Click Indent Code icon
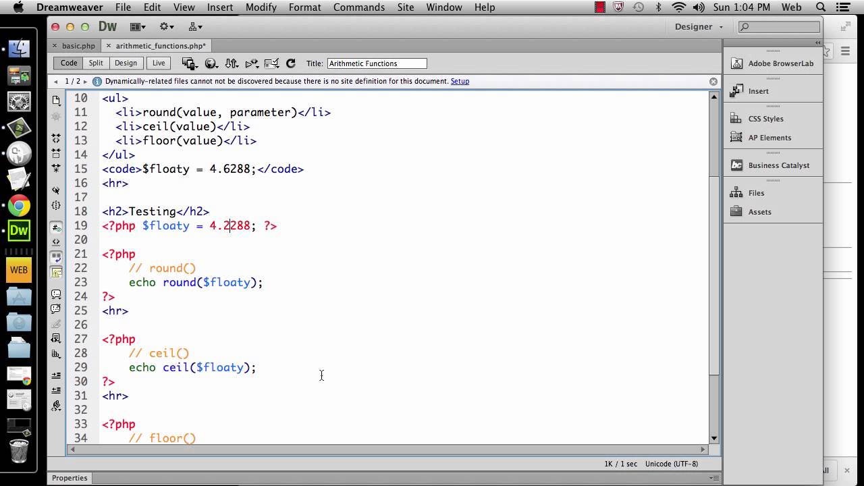Viewport: 864px width, 486px height. [x=56, y=375]
